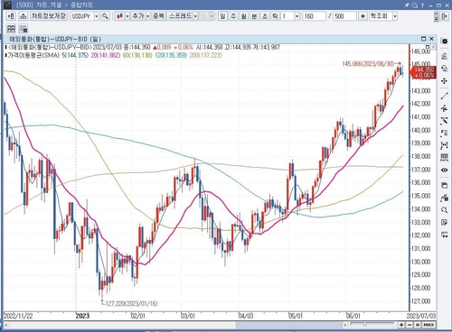Viewport: 452px width, 332px height.
Task: Click the USDJPY symbol input field
Action: pos(82,16)
